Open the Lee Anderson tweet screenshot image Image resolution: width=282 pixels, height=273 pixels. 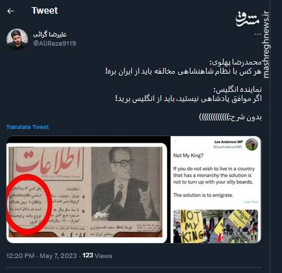[x=216, y=190]
